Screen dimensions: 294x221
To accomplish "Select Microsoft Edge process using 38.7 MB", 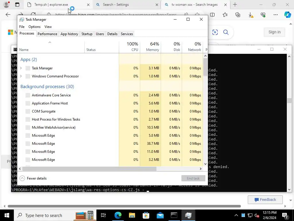I will (110, 144).
